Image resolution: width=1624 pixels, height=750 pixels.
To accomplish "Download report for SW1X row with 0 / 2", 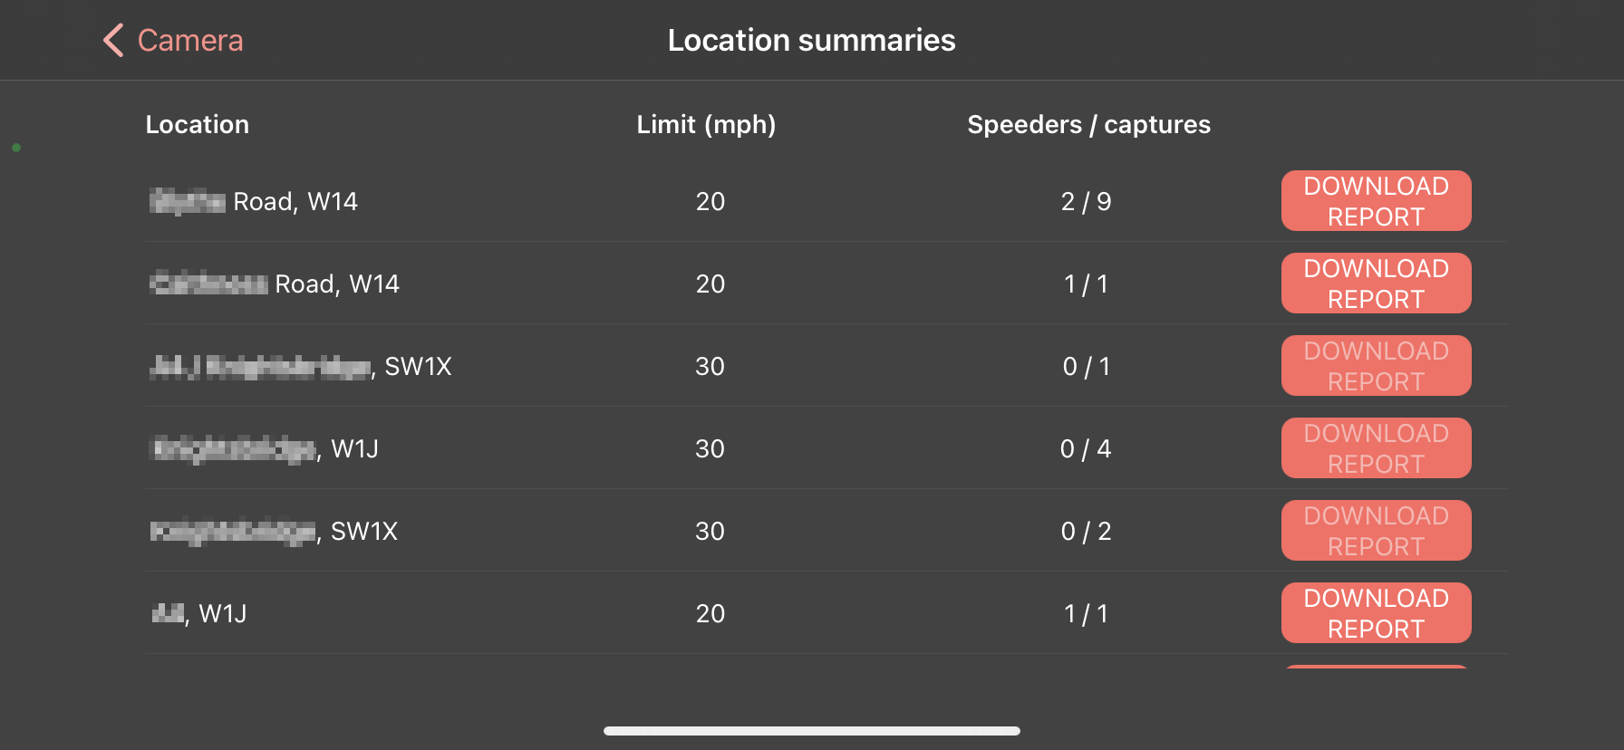I will [x=1375, y=531].
